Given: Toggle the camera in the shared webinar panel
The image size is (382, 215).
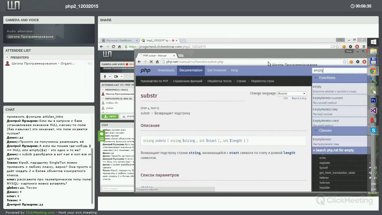Looking at the screenshot, I should [x=116, y=76].
